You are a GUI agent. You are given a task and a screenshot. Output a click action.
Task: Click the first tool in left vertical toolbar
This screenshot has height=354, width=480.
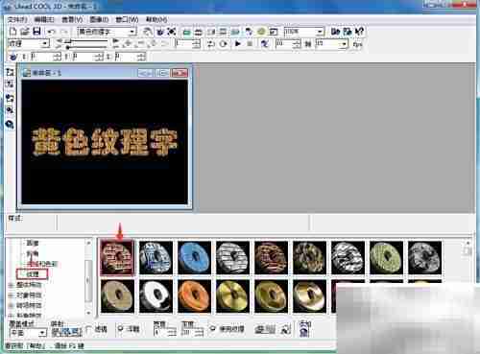click(x=10, y=72)
